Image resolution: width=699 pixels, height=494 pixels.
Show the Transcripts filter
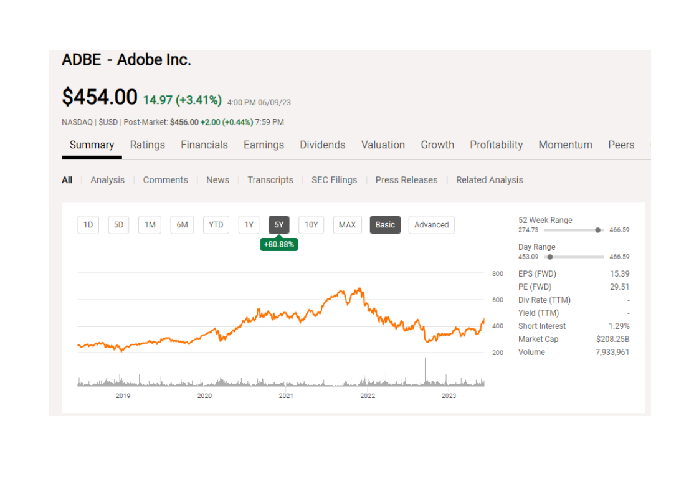(x=270, y=180)
